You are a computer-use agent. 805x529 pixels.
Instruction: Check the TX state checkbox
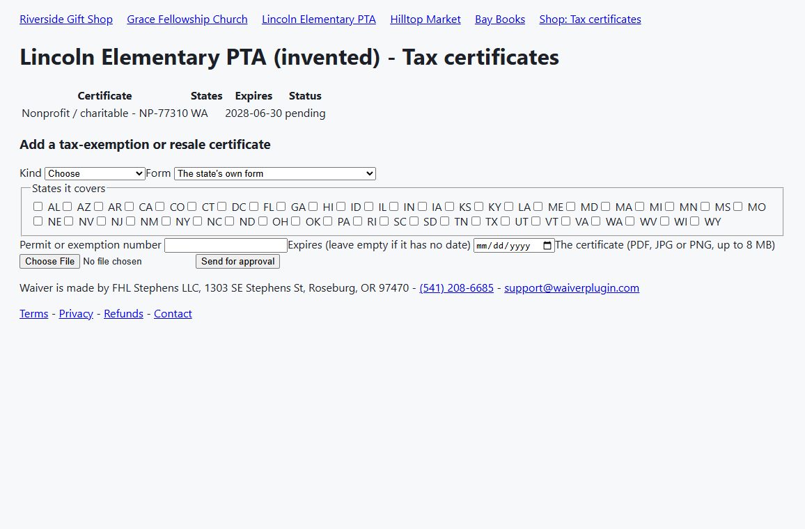point(476,221)
